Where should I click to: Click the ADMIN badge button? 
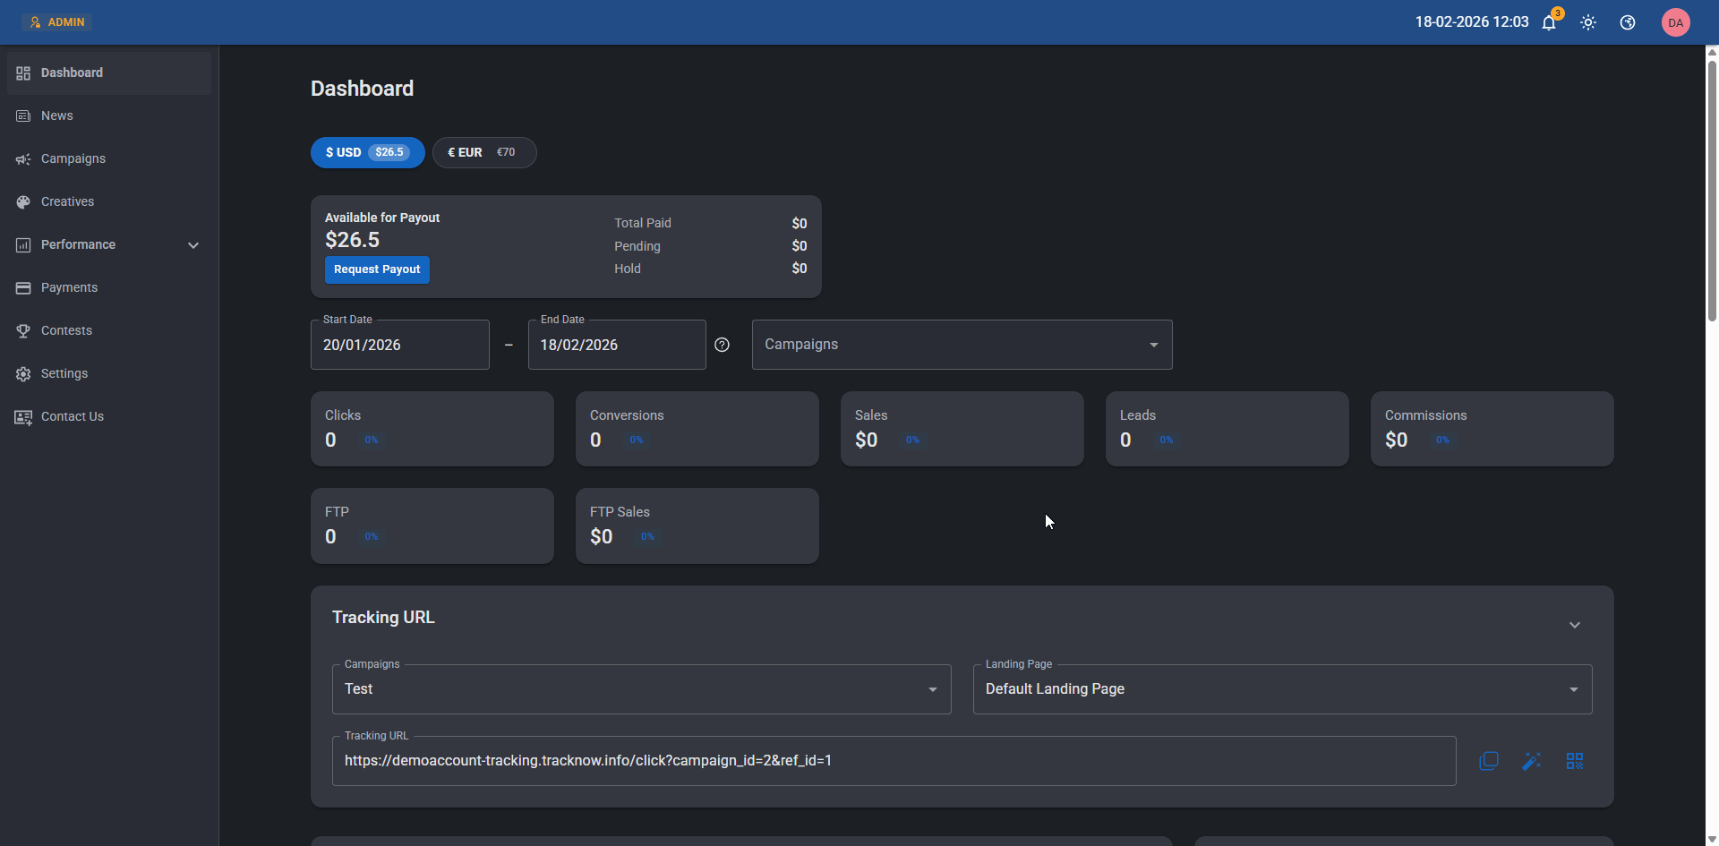(x=57, y=22)
